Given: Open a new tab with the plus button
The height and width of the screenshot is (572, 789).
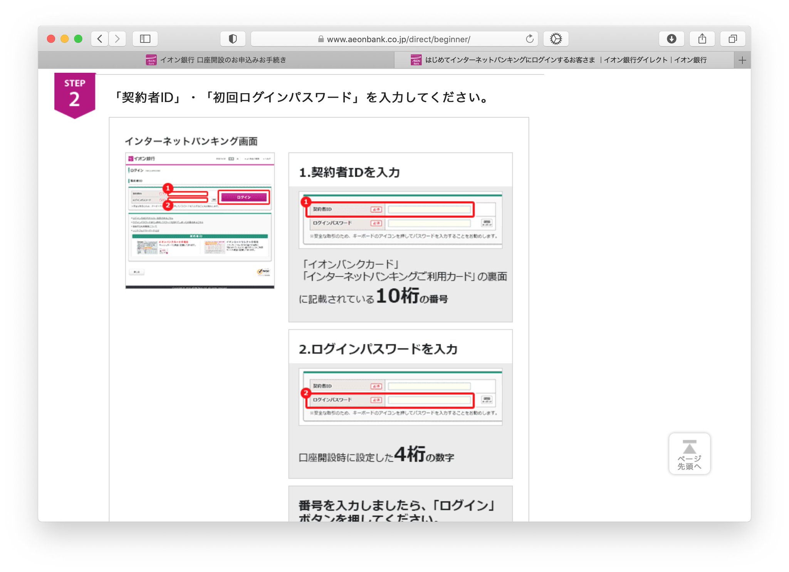Looking at the screenshot, I should click(742, 59).
